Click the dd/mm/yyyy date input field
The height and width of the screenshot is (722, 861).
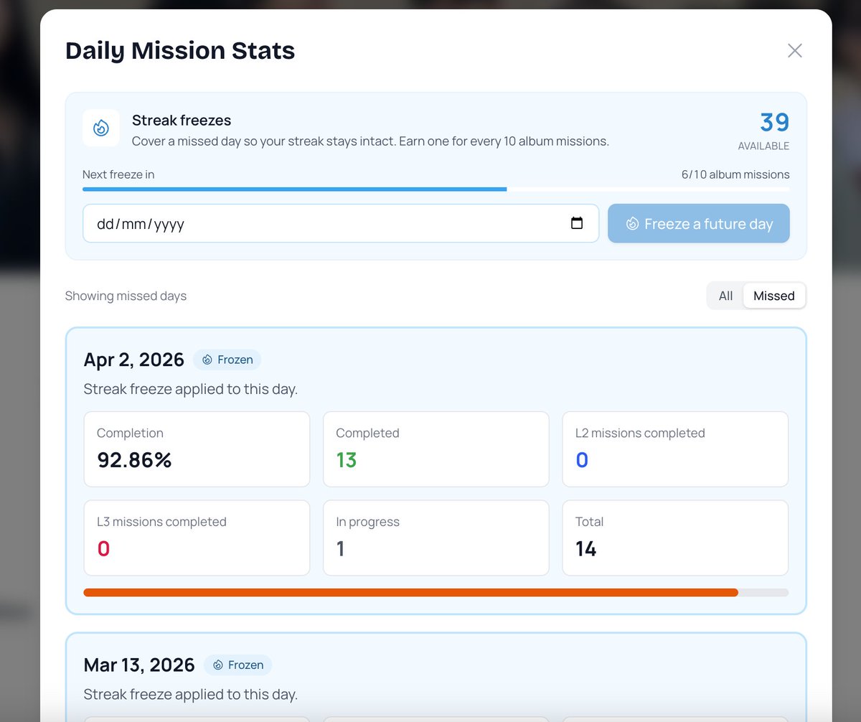341,223
